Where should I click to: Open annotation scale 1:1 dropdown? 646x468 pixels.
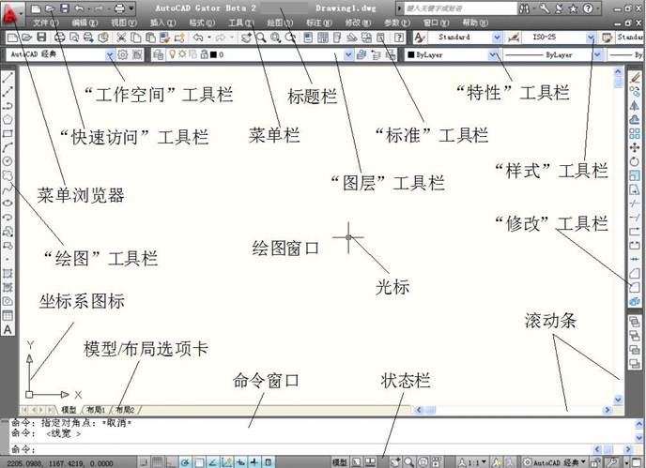coord(474,462)
